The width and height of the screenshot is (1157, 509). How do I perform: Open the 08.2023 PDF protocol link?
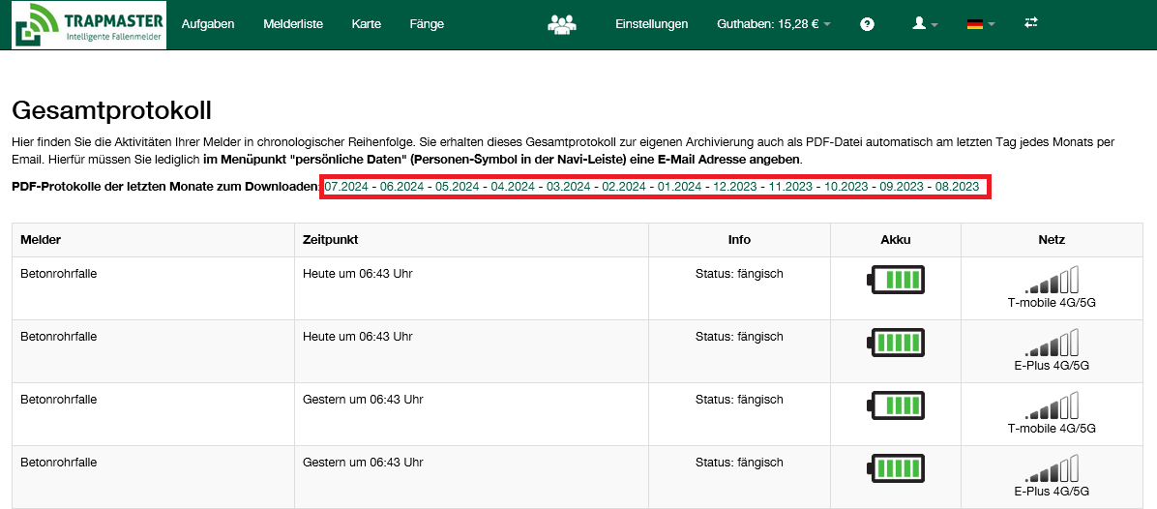coord(958,186)
